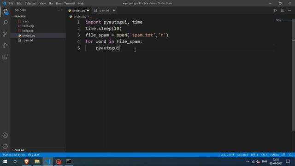
Task: Place cursor after pyautogui on line 5
Action: pos(119,48)
